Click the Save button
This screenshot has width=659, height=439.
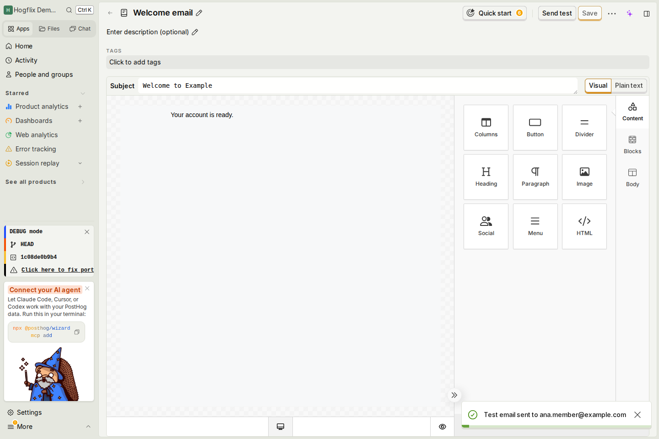[589, 13]
